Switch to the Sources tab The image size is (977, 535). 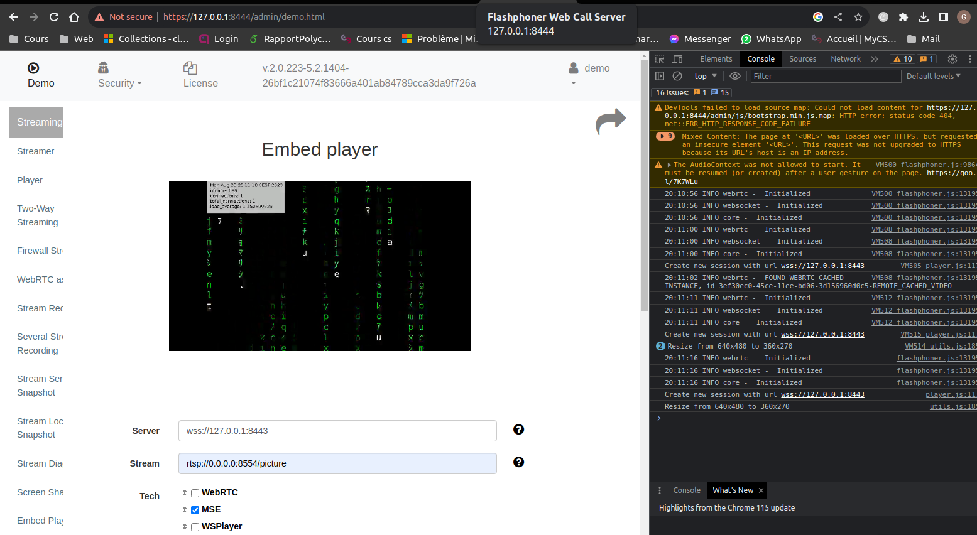[802, 59]
